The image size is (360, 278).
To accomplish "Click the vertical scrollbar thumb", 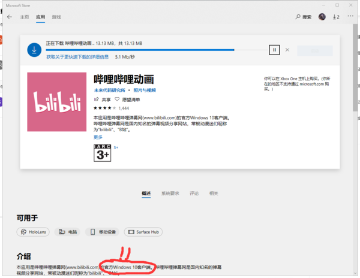I will coord(355,68).
